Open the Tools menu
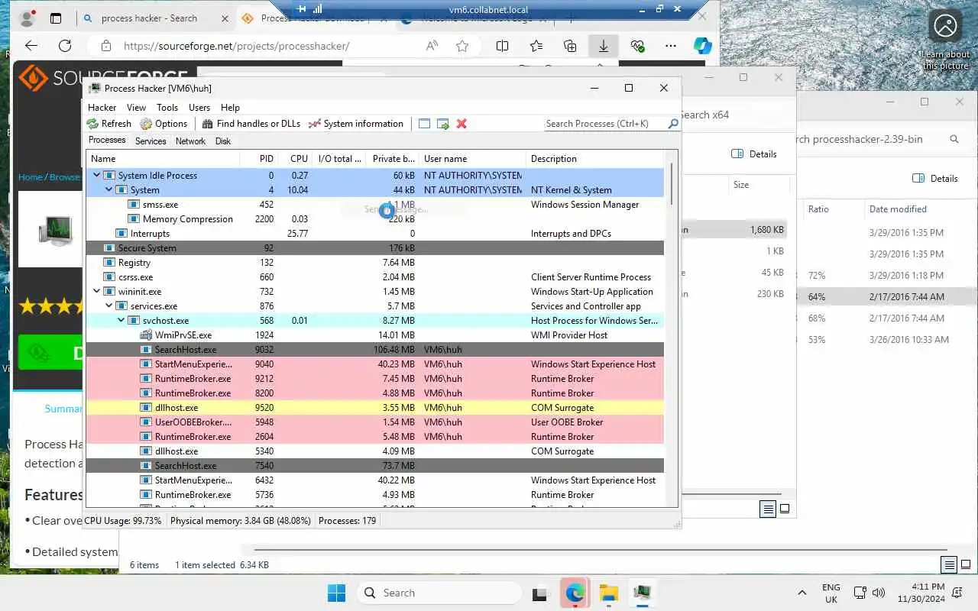Screen dimensions: 978x611 [167, 108]
